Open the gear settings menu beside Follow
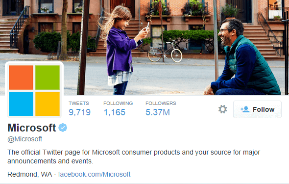This screenshot has height=184, width=289. 223,109
